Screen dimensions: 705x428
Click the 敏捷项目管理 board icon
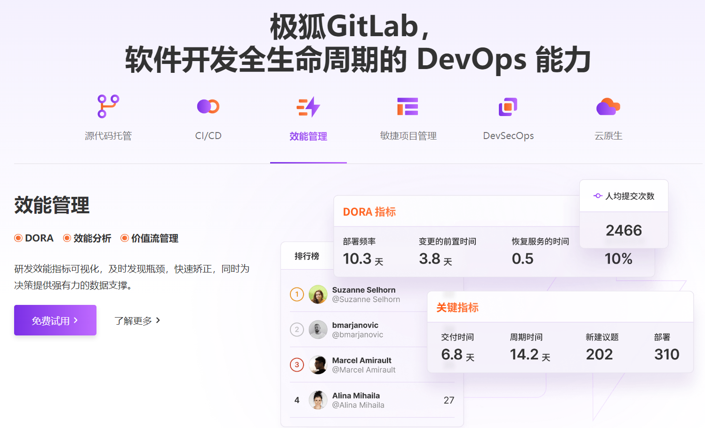408,107
